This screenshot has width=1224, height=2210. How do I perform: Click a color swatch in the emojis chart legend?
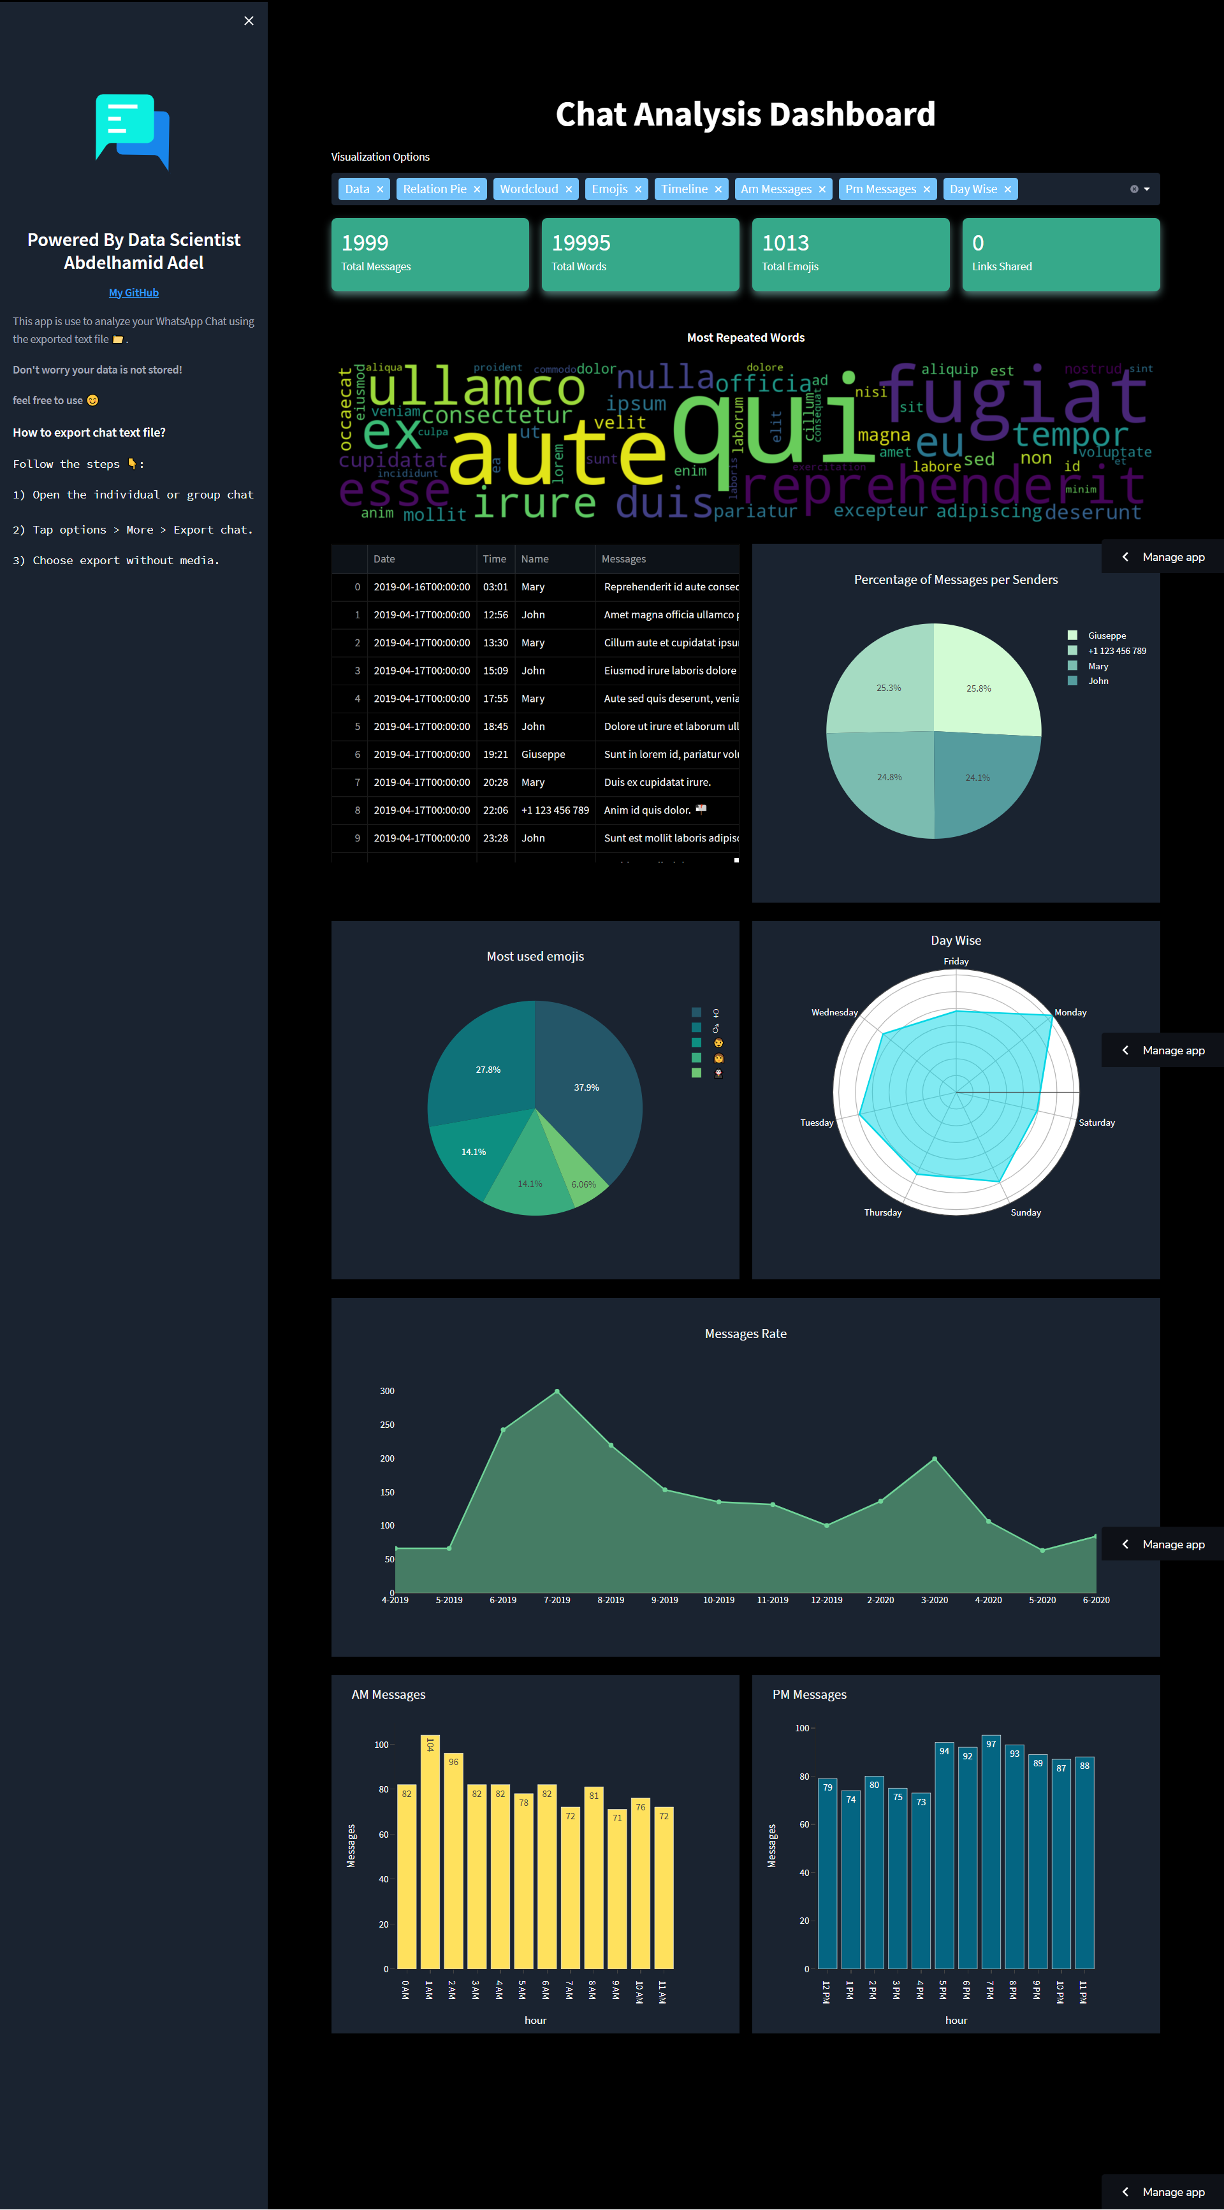click(x=696, y=1012)
